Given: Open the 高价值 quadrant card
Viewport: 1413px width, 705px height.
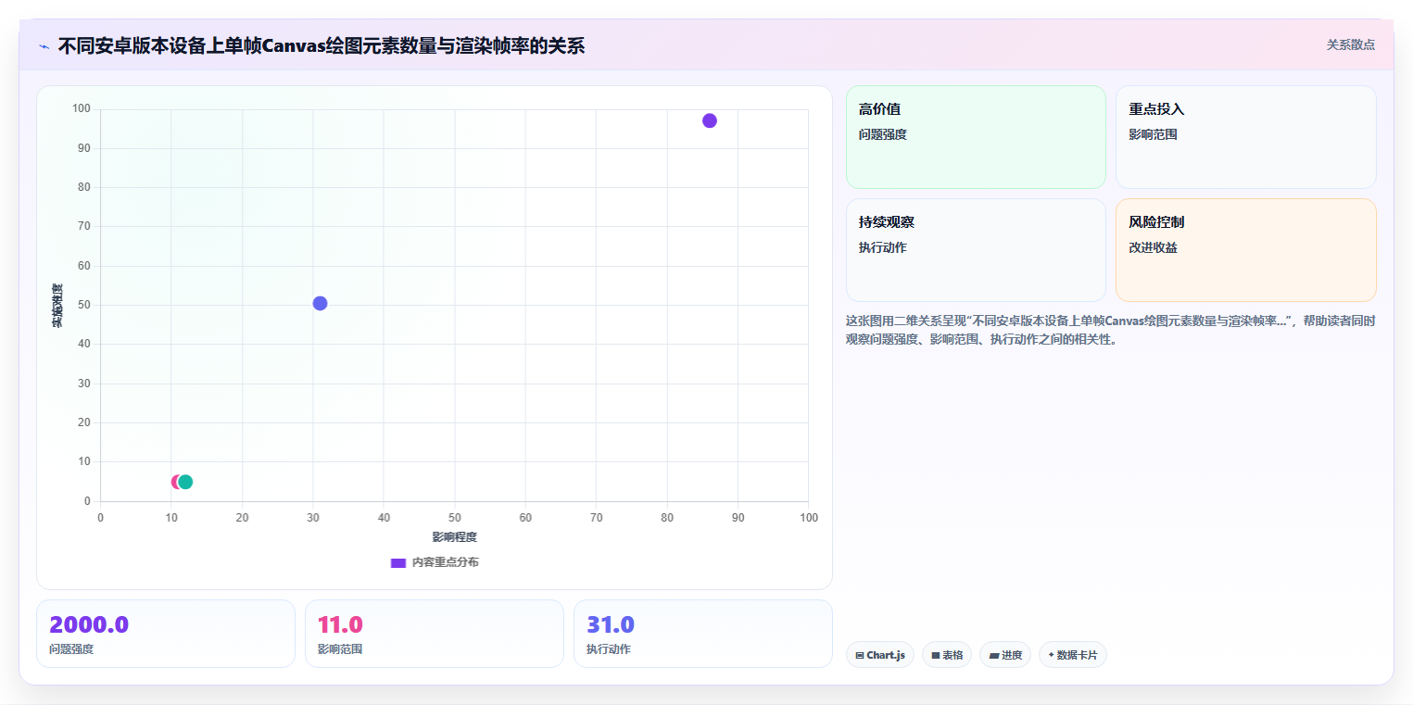Looking at the screenshot, I should 976,137.
